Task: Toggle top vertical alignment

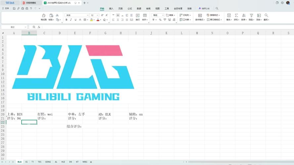Action: 113,15
